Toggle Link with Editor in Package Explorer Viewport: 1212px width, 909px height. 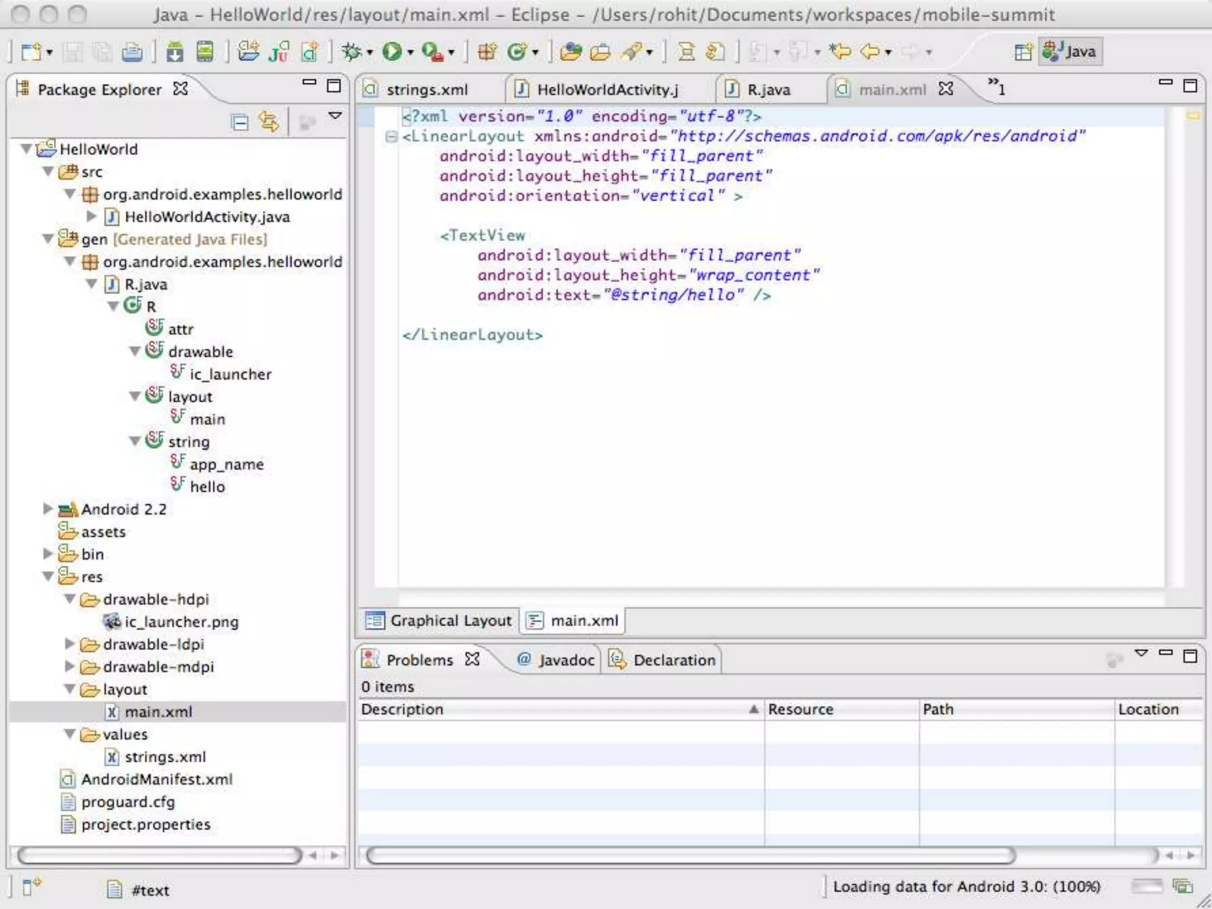269,122
